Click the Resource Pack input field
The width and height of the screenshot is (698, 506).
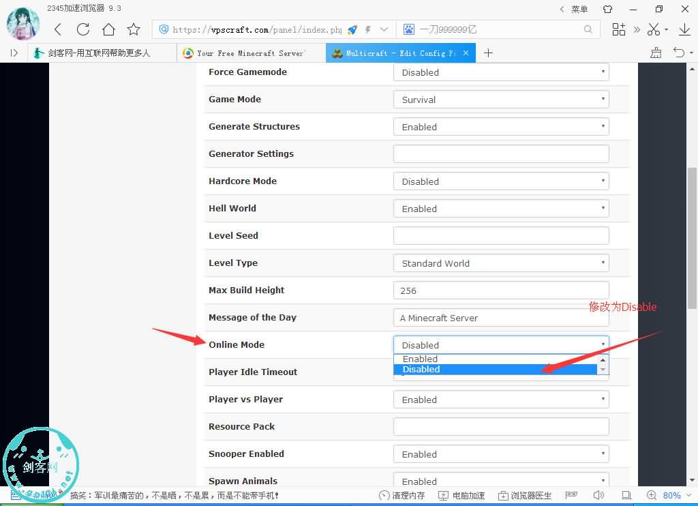pos(501,427)
